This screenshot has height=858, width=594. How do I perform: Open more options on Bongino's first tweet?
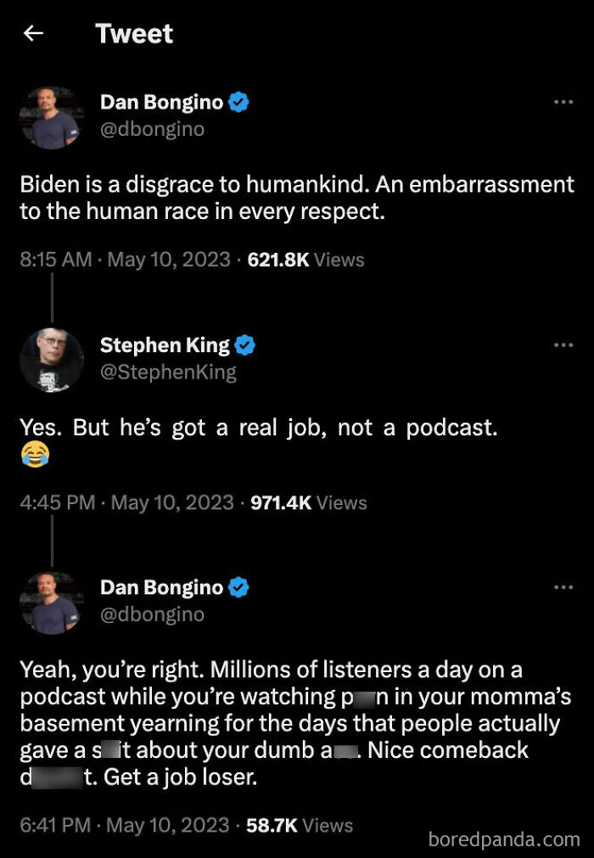tap(563, 101)
